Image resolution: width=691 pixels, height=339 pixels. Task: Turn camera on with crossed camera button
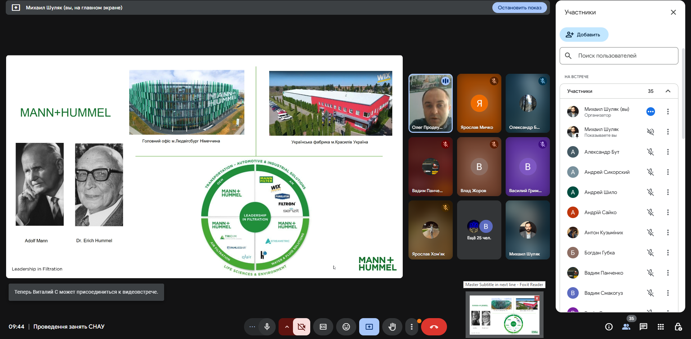click(302, 327)
